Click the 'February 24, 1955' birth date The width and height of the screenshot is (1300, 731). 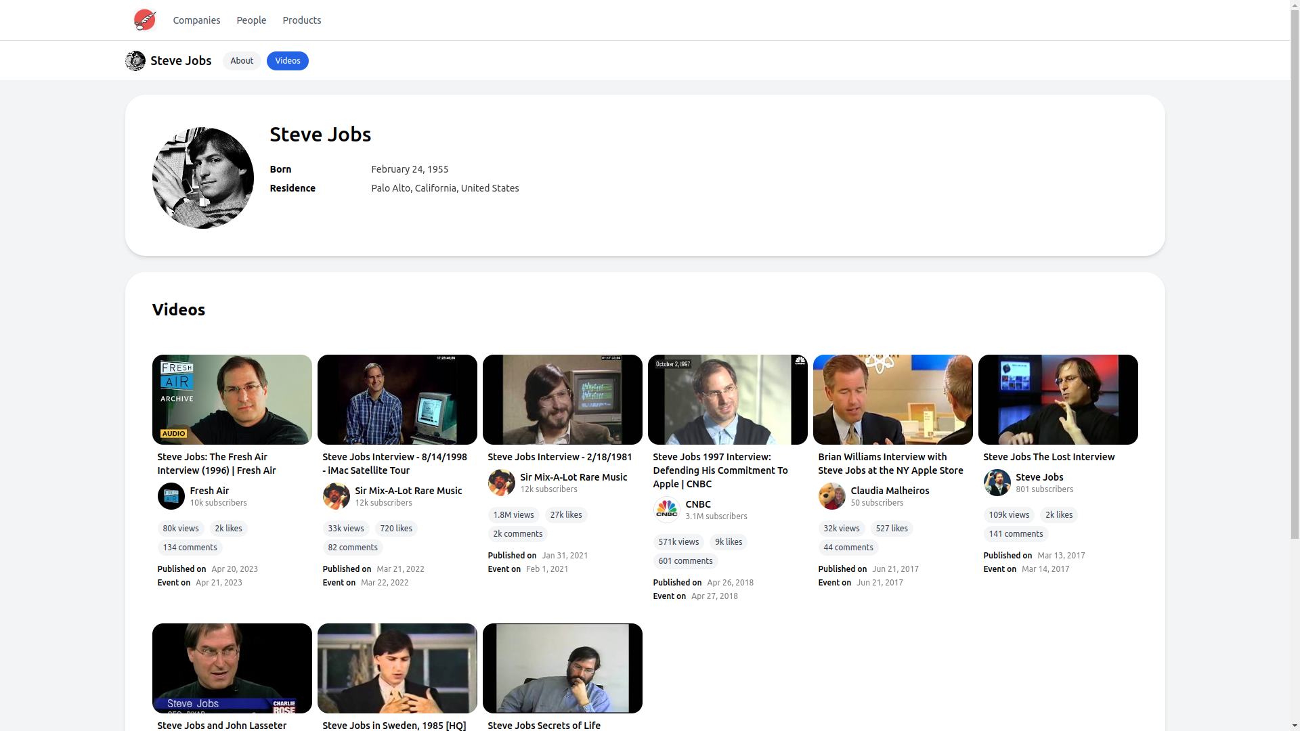coord(410,169)
